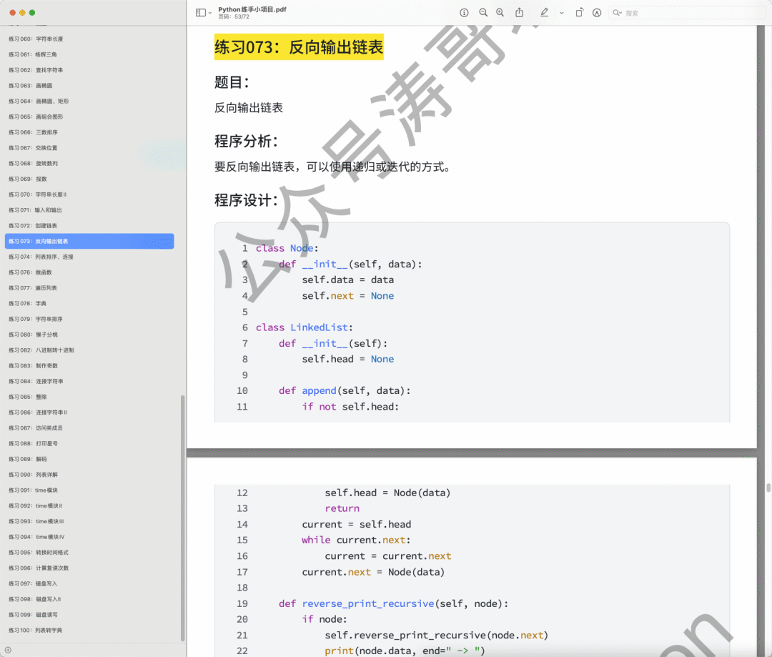Go to 练习064: 画椭圆、矩形

(x=39, y=101)
